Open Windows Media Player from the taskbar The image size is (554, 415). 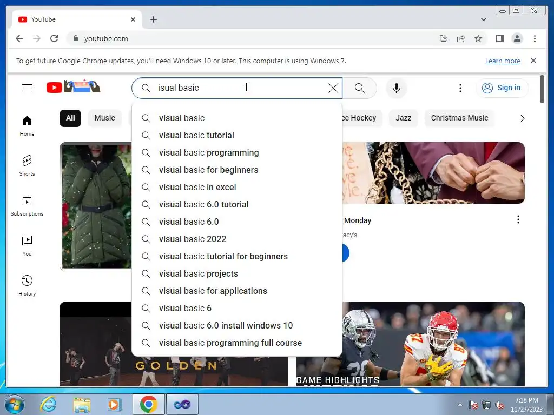(x=114, y=404)
